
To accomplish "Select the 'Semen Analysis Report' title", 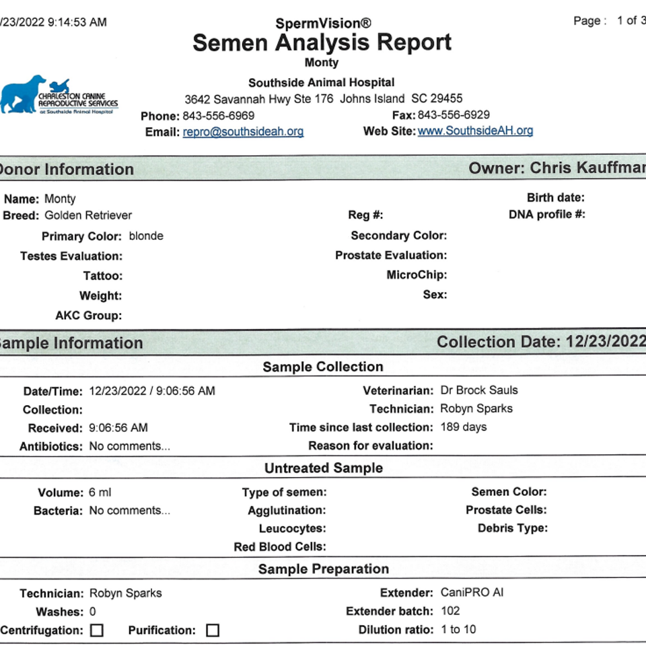I will tap(322, 42).
